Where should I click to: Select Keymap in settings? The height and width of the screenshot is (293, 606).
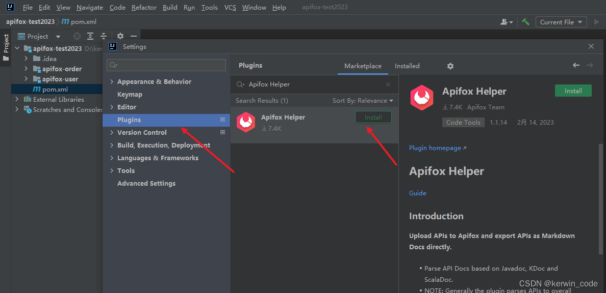click(x=130, y=95)
